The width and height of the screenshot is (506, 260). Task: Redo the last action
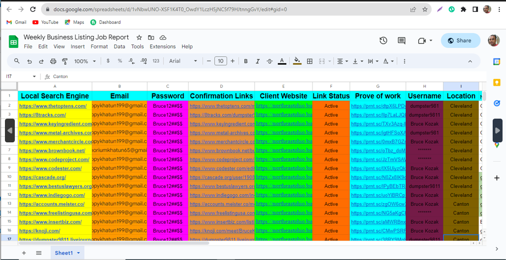tap(41, 61)
